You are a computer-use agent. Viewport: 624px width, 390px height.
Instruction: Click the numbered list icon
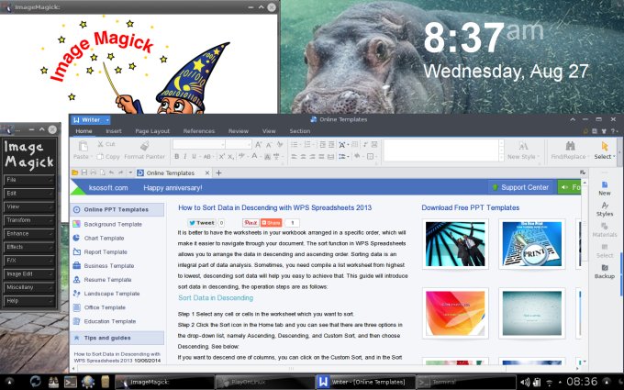(x=307, y=144)
